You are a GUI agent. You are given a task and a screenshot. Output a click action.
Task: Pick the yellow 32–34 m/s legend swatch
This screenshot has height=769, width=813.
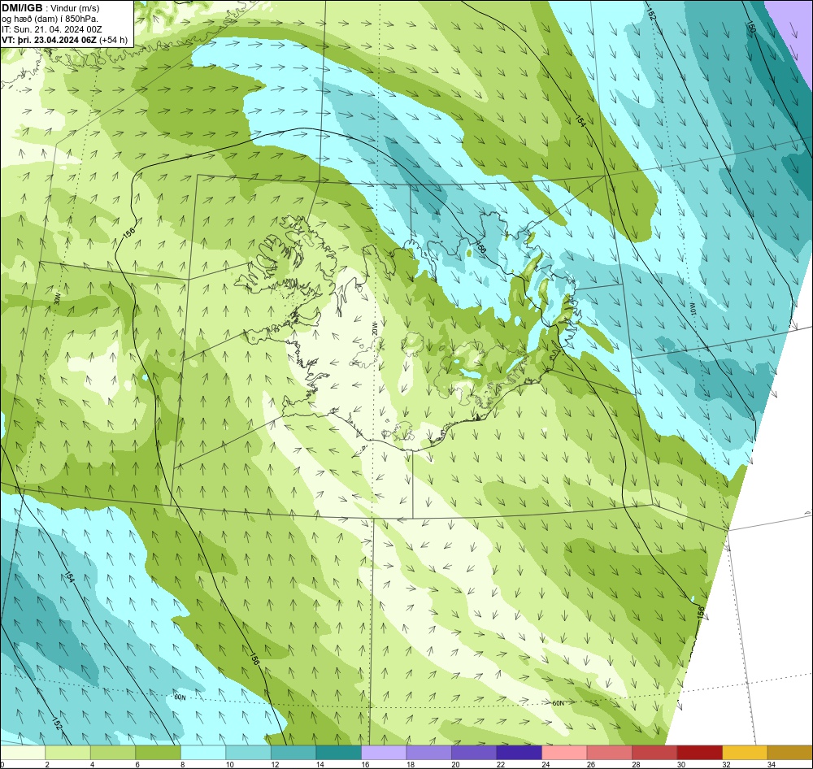(x=745, y=753)
